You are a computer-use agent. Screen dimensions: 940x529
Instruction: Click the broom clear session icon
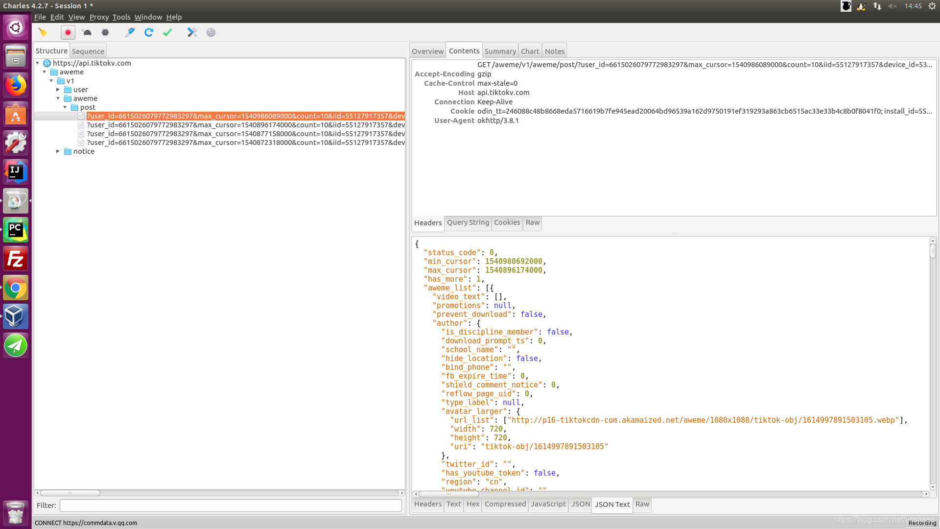tap(43, 32)
